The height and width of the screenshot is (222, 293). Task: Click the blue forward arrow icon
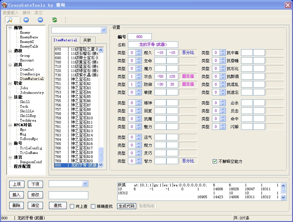coord(40,20)
